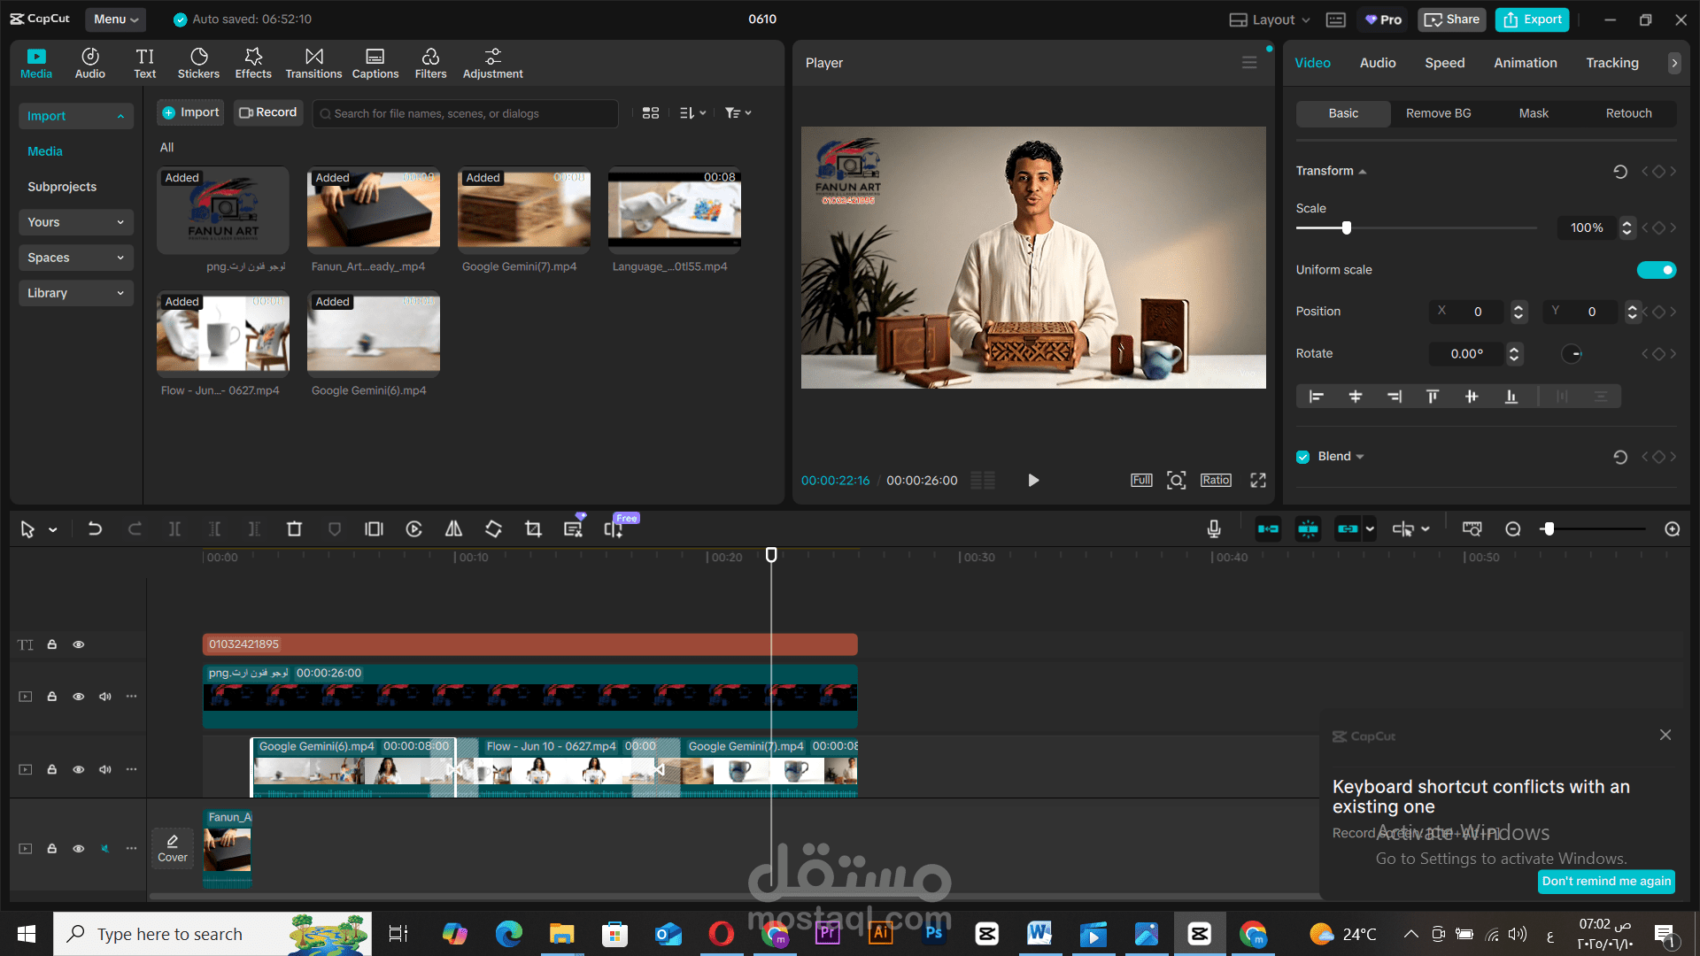
Task: Switch to the Animation tab
Action: (x=1525, y=63)
